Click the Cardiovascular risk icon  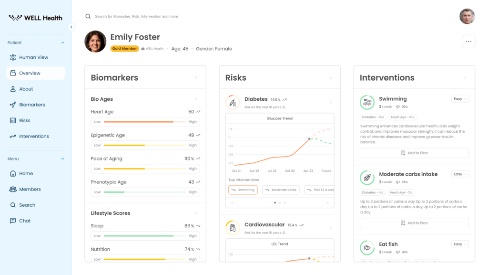pos(233,228)
